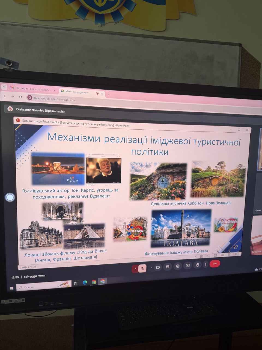Turn on captions in Meet
The image size is (262, 350).
[x=168, y=267]
